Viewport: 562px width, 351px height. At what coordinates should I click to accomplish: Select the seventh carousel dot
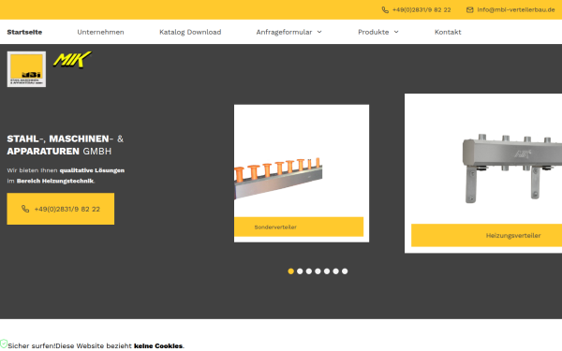(x=345, y=271)
